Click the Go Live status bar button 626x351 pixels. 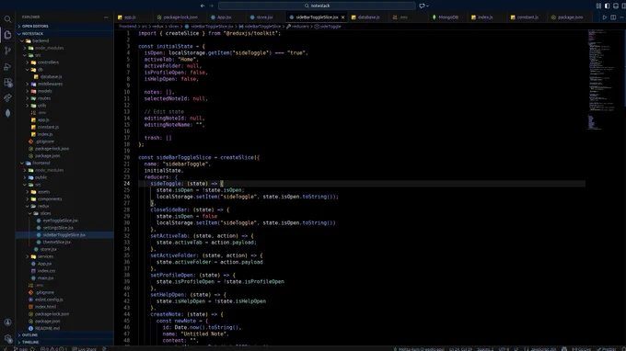point(582,349)
